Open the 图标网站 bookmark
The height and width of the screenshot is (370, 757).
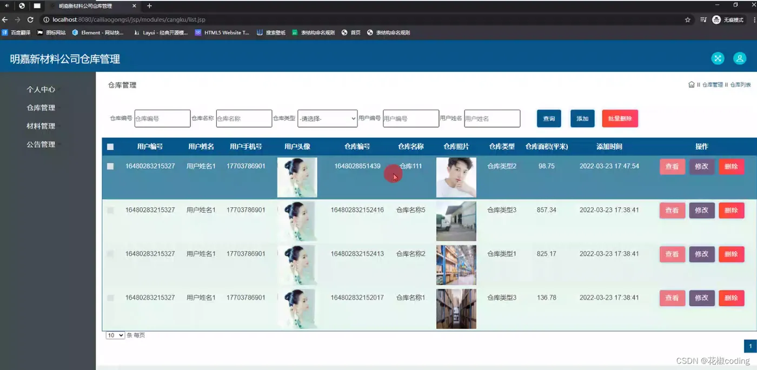[51, 32]
